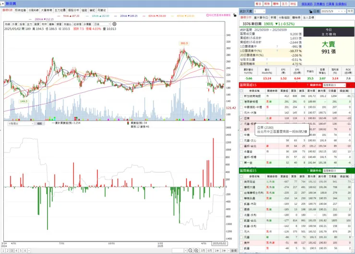The image size is (355, 254).
Task: Open the 交易屬性 link
Action: (319, 4)
